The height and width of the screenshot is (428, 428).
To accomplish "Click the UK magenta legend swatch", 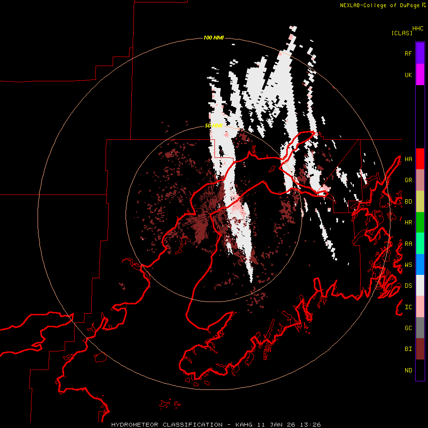I will [x=420, y=75].
